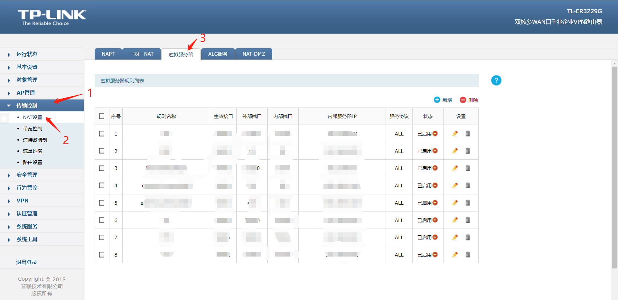
Task: Click the red enabled-status icon for rule 7
Action: pyautogui.click(x=435, y=237)
